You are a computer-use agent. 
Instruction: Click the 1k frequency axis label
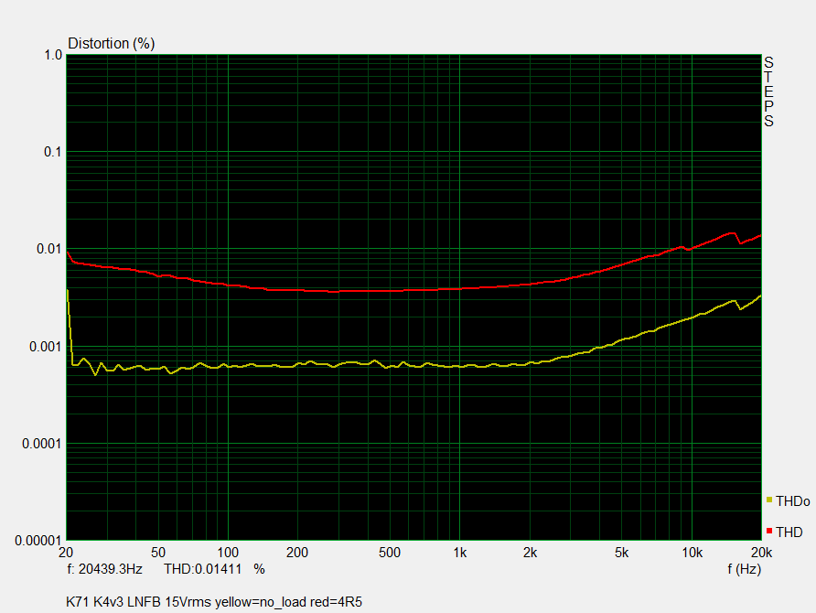[x=459, y=553]
